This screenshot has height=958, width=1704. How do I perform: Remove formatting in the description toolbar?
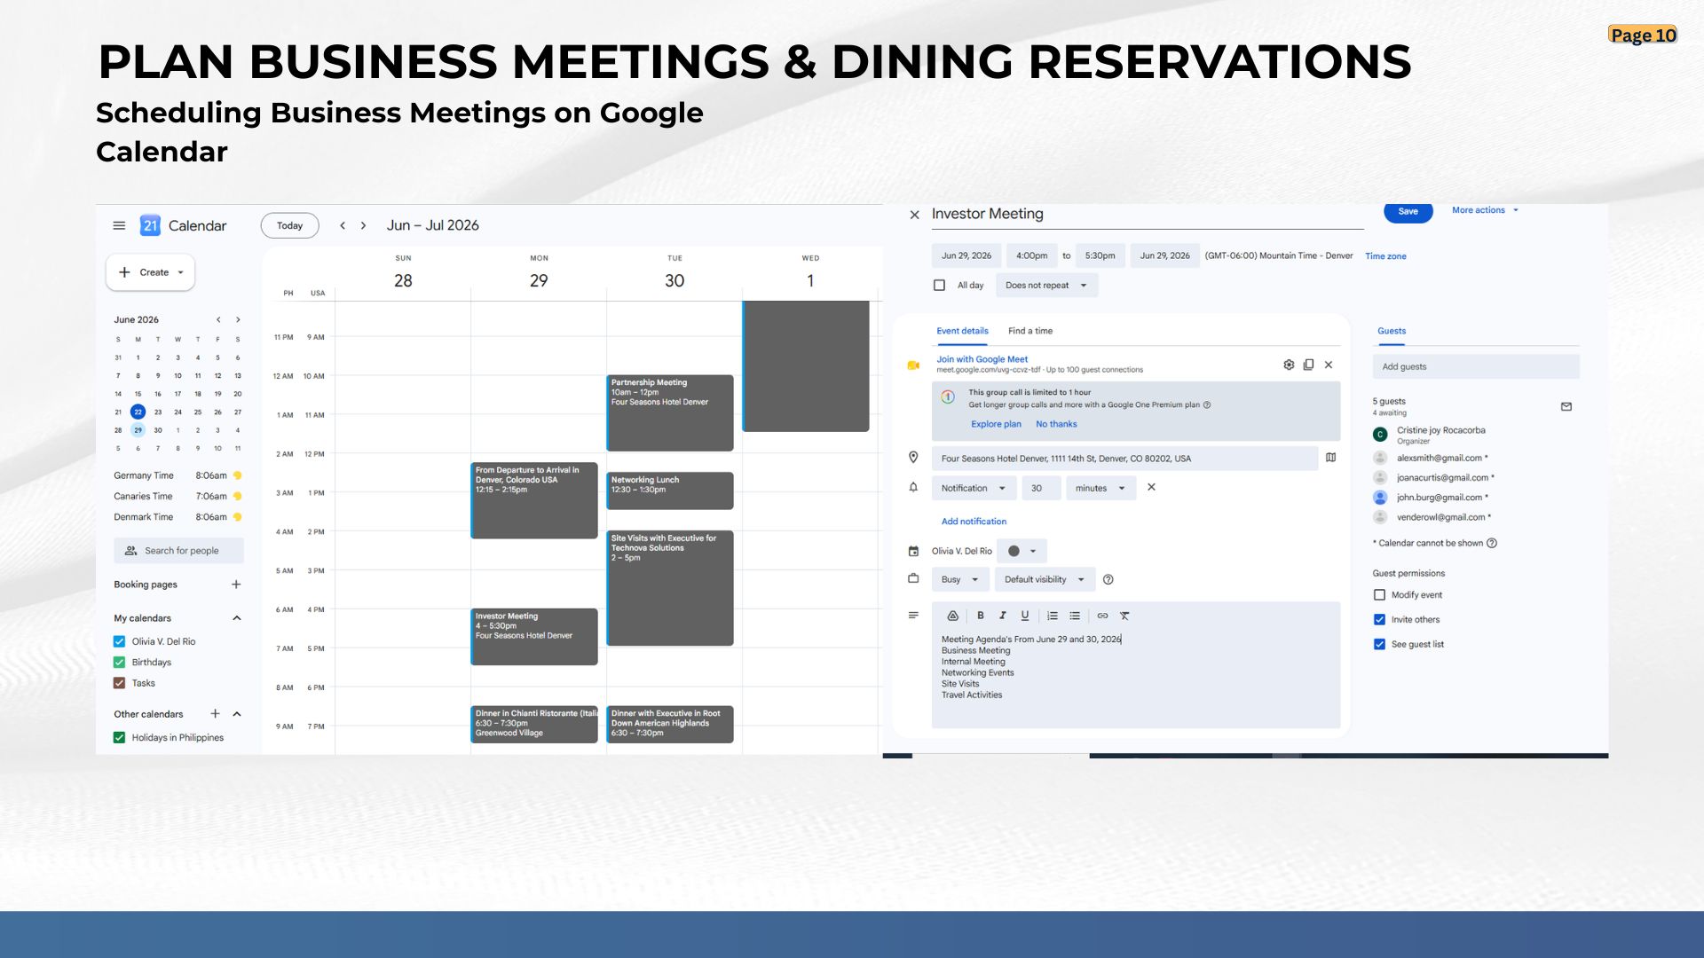pyautogui.click(x=1124, y=616)
